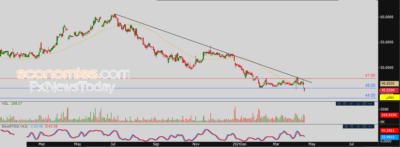Close the SlowSTO indicator pane
Viewport: 400px width, 147px height.
[346, 126]
